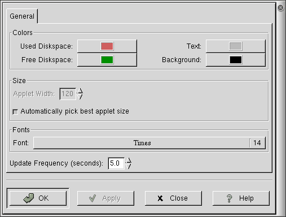The image size is (286, 217).
Task: Enable automatically pick best applet size
Action: pyautogui.click(x=15, y=112)
